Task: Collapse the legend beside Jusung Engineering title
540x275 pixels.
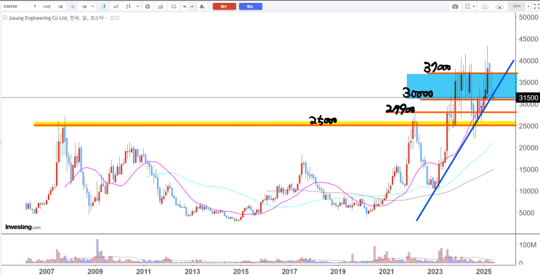Action: [x=5, y=17]
